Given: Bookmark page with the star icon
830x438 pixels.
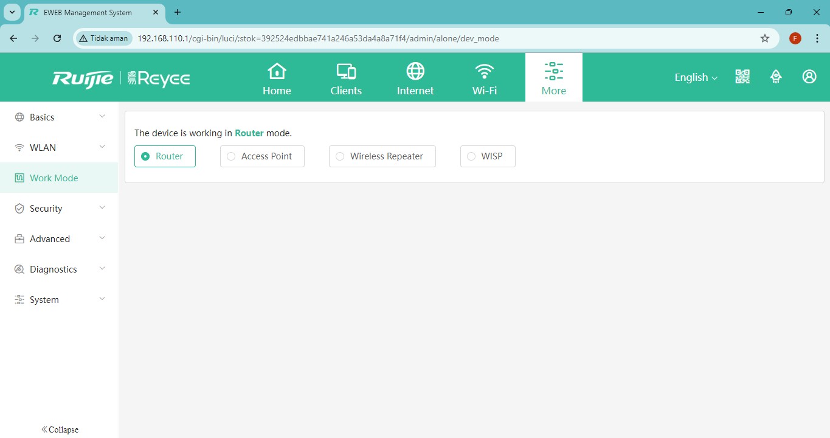Looking at the screenshot, I should click(x=765, y=38).
